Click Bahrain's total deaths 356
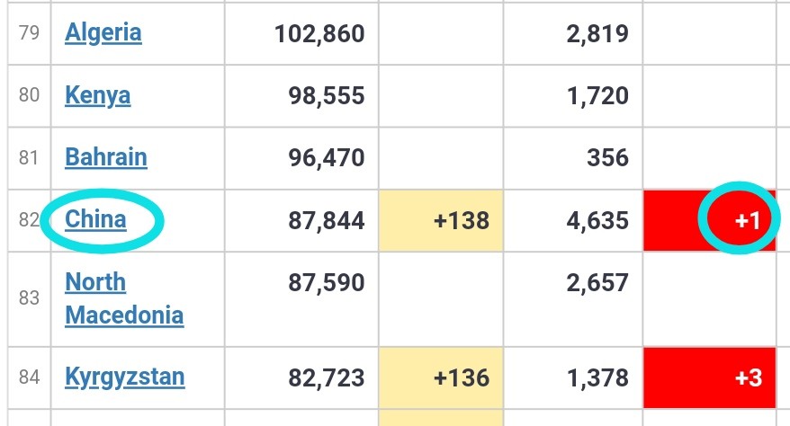 [607, 157]
